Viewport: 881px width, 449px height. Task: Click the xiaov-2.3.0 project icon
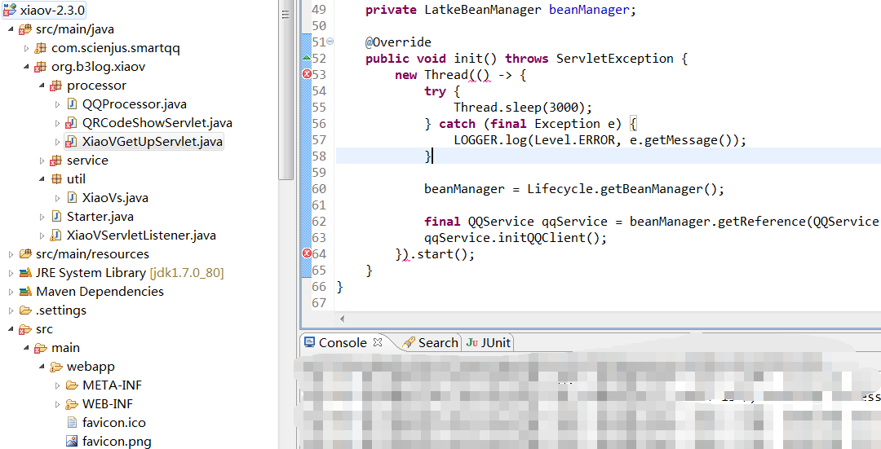tap(9, 11)
